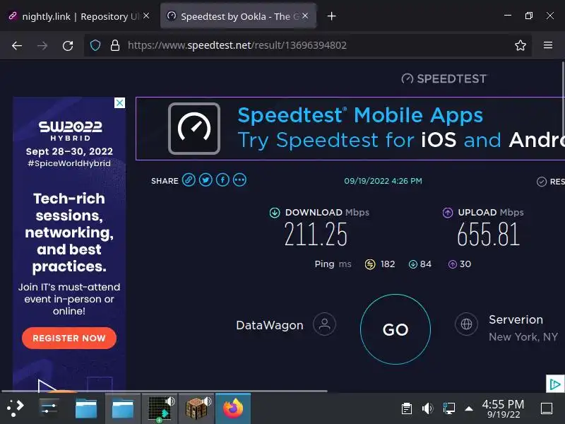Open the first file manager taskbar icon
Image resolution: width=565 pixels, height=424 pixels.
[86, 409]
